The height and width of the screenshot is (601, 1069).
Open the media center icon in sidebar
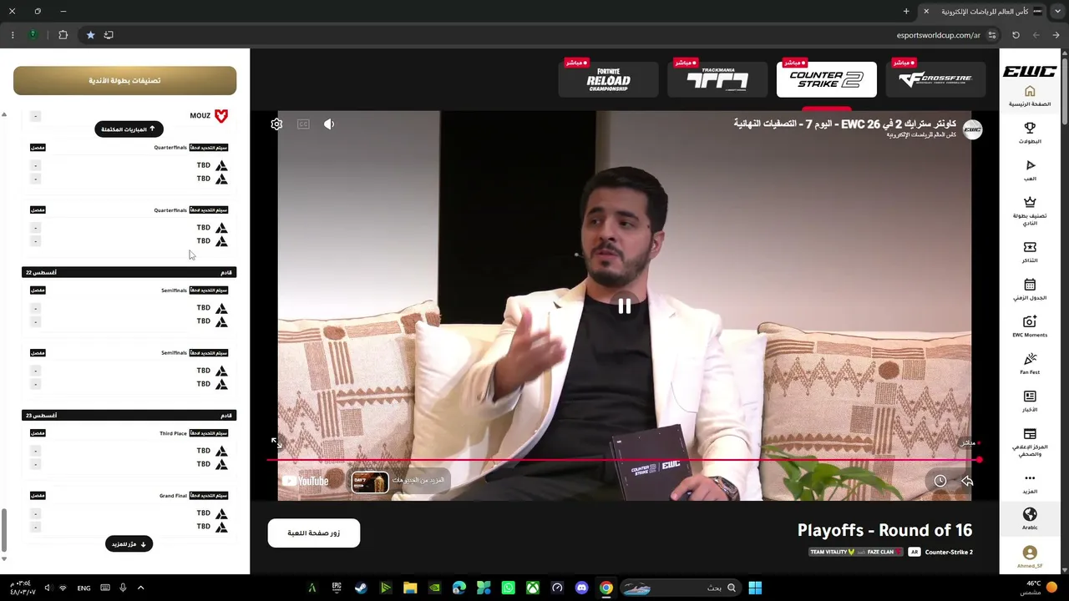(x=1030, y=434)
